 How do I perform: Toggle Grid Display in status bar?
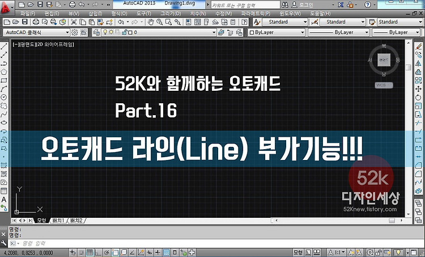pyautogui.click(x=90, y=252)
